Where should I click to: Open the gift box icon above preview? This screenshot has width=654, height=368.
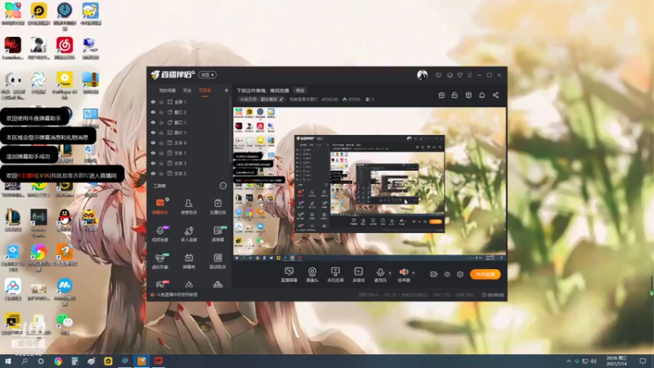point(441,95)
